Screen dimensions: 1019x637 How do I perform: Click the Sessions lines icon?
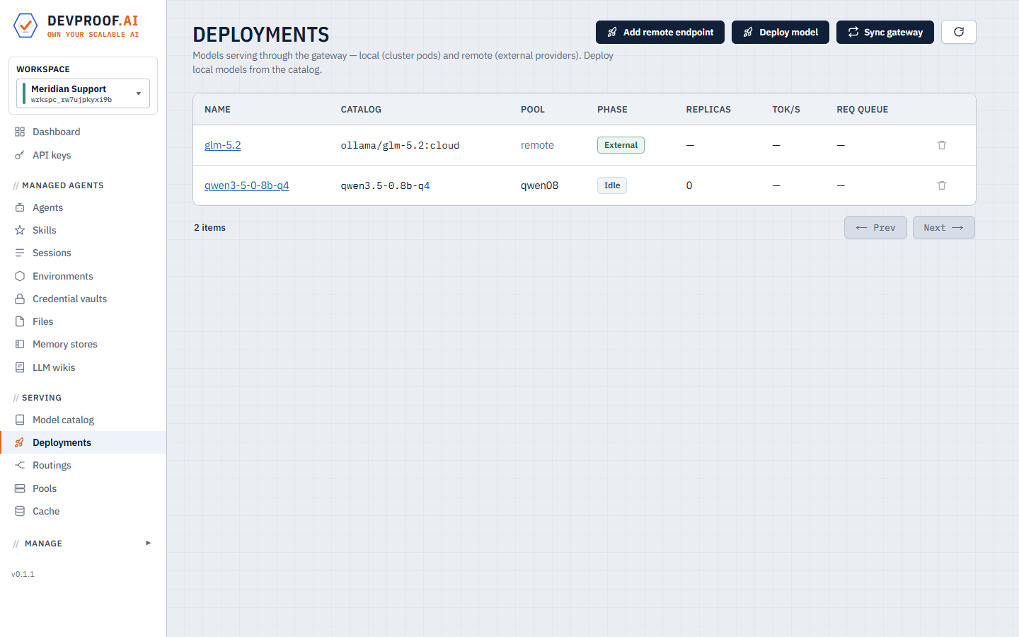[20, 253]
